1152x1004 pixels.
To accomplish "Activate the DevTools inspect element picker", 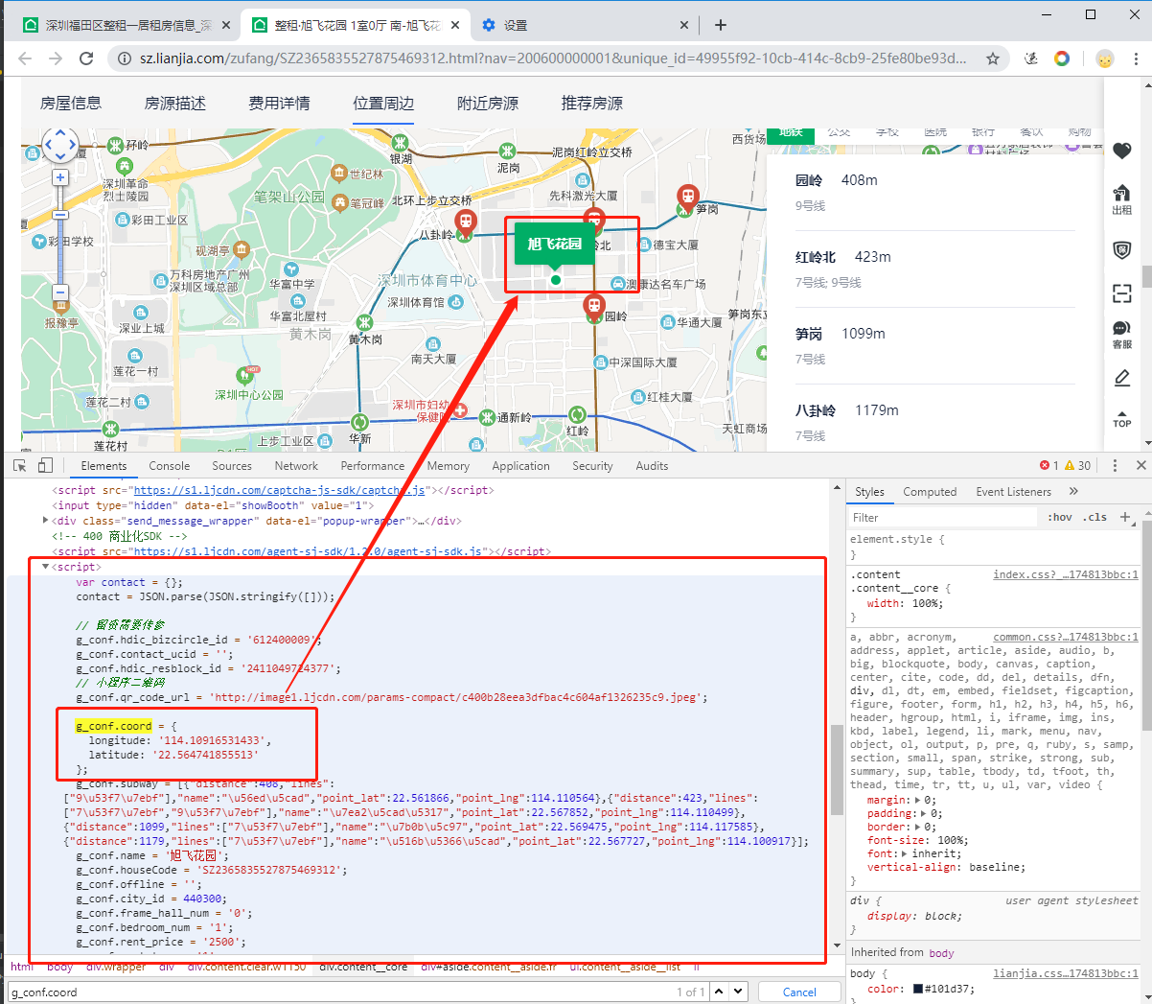I will [x=19, y=465].
